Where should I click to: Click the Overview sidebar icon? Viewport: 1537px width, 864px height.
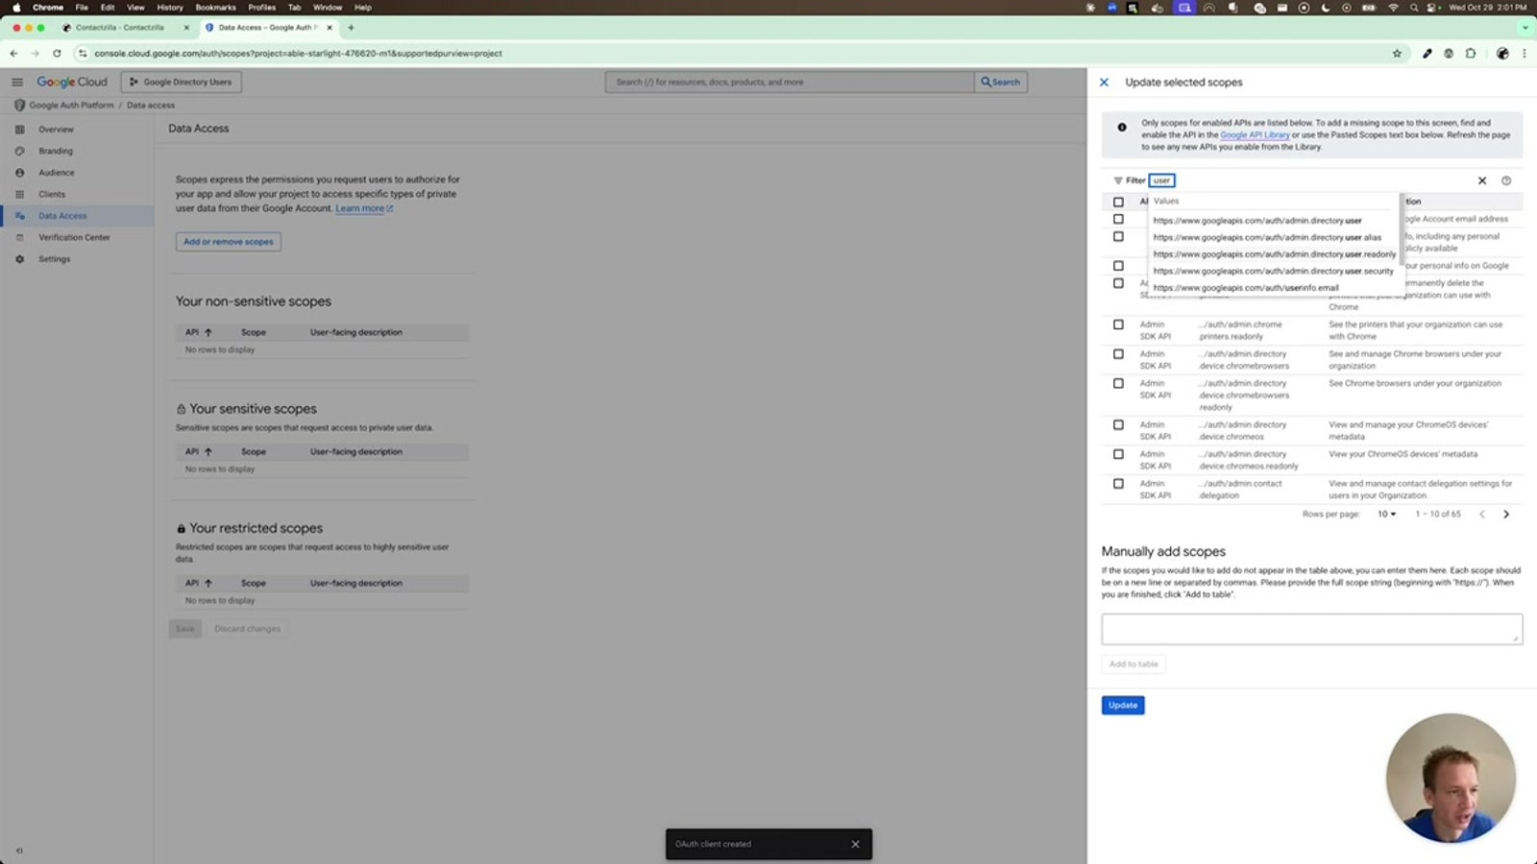(19, 130)
